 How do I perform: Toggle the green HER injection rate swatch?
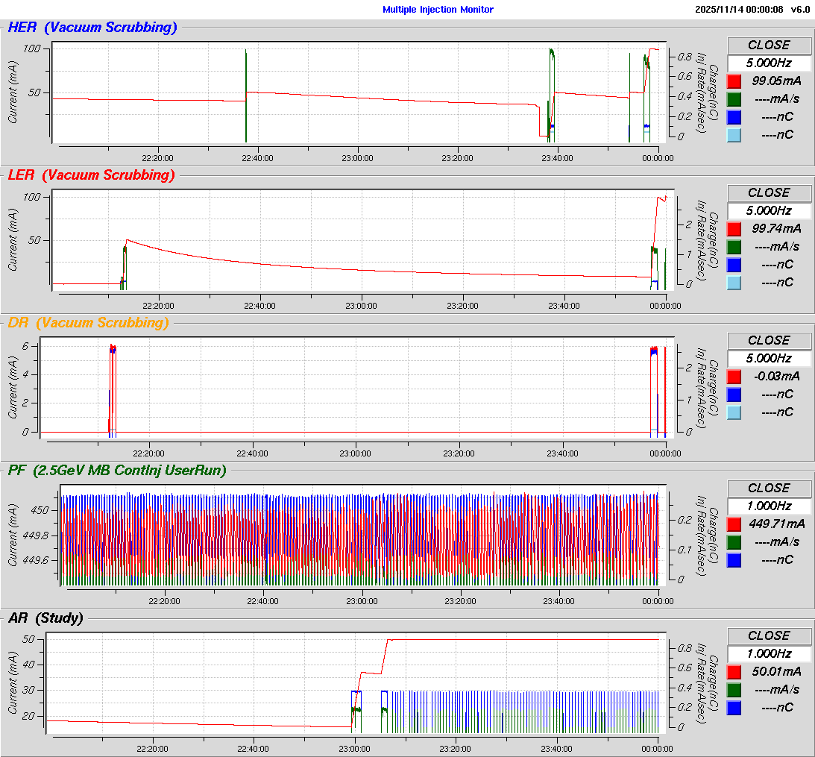point(734,98)
